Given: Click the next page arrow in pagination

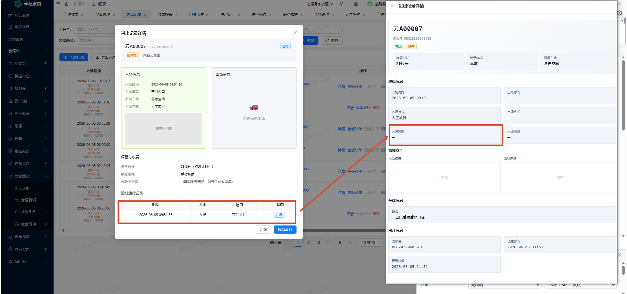Looking at the screenshot, I should (x=350, y=242).
